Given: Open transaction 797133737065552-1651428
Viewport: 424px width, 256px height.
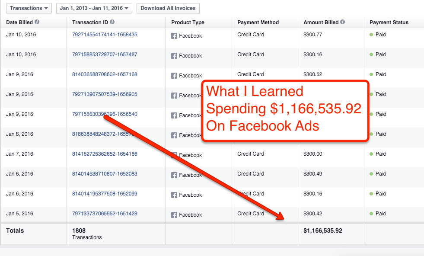Looking at the screenshot, I should (105, 214).
